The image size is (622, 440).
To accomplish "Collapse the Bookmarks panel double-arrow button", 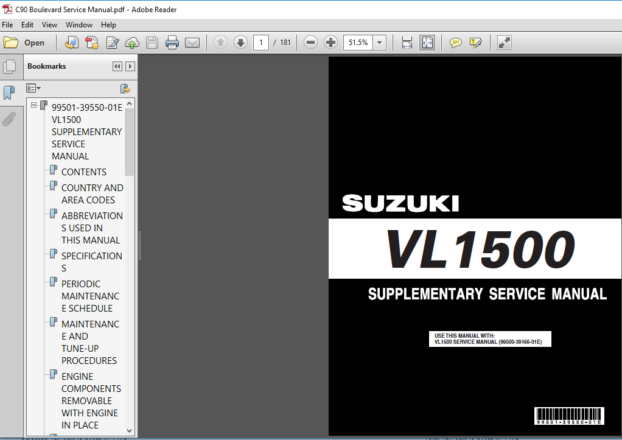I will point(117,66).
